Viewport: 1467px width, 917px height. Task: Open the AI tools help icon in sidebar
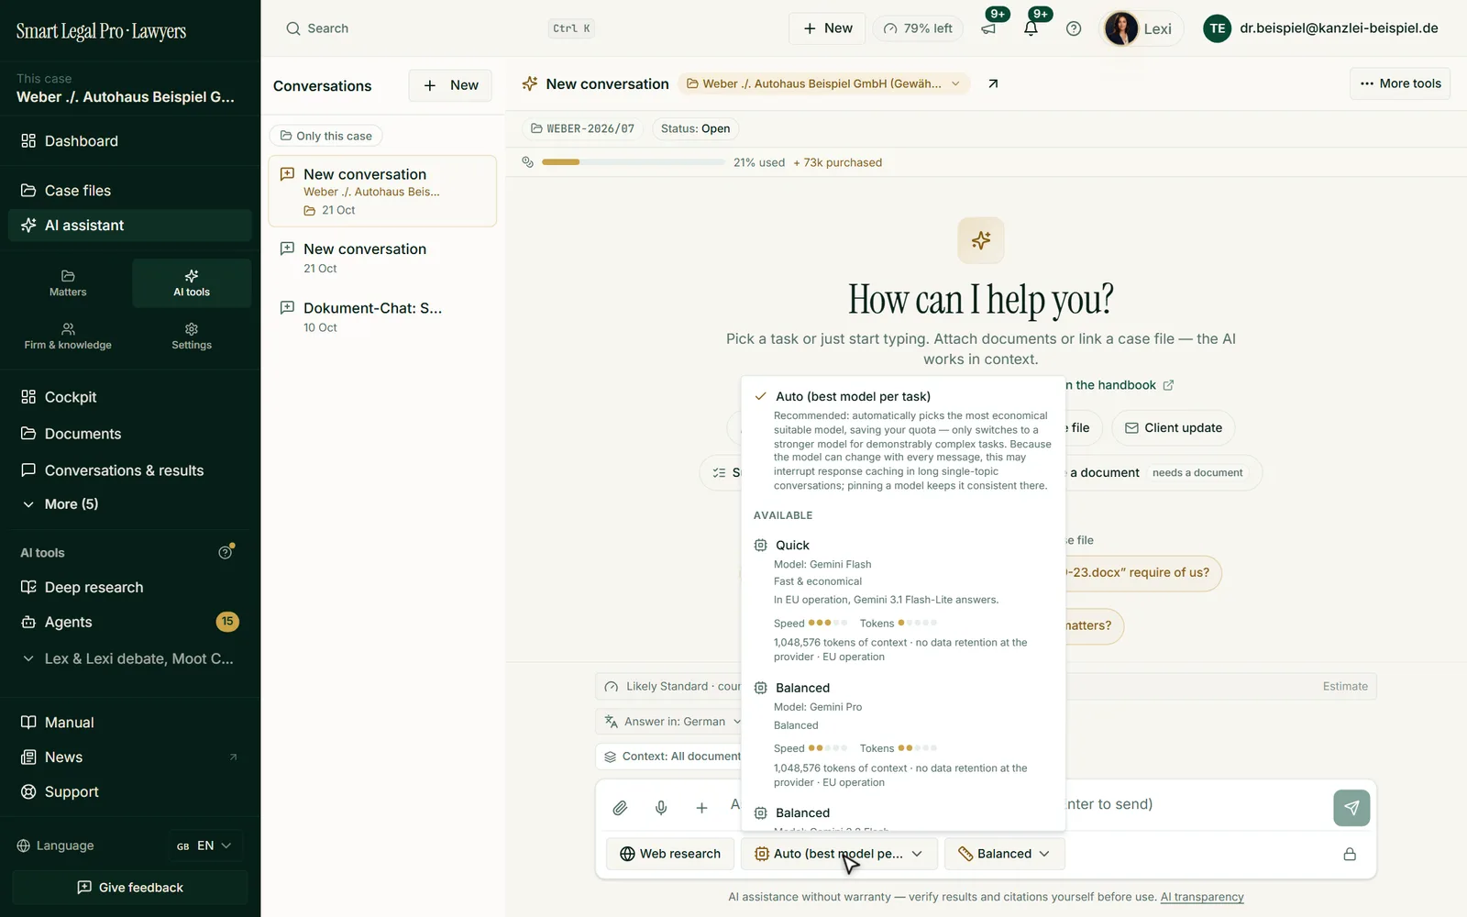[226, 552]
